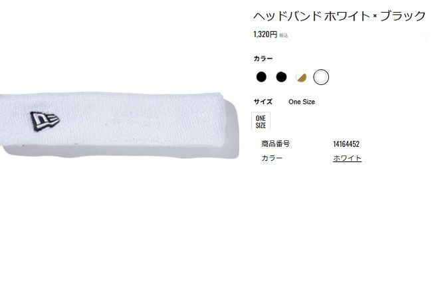Viewport: 432px width, 299px height.
Task: Click the 税込 tax-included label
Action: [x=284, y=35]
